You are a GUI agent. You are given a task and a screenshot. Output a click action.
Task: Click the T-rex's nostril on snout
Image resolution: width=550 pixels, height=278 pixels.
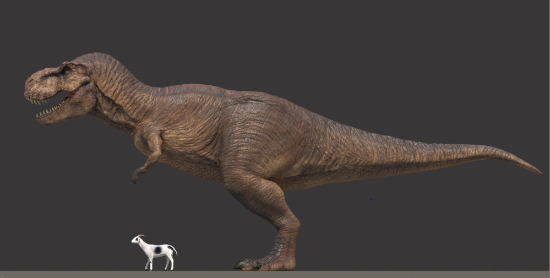click(30, 81)
